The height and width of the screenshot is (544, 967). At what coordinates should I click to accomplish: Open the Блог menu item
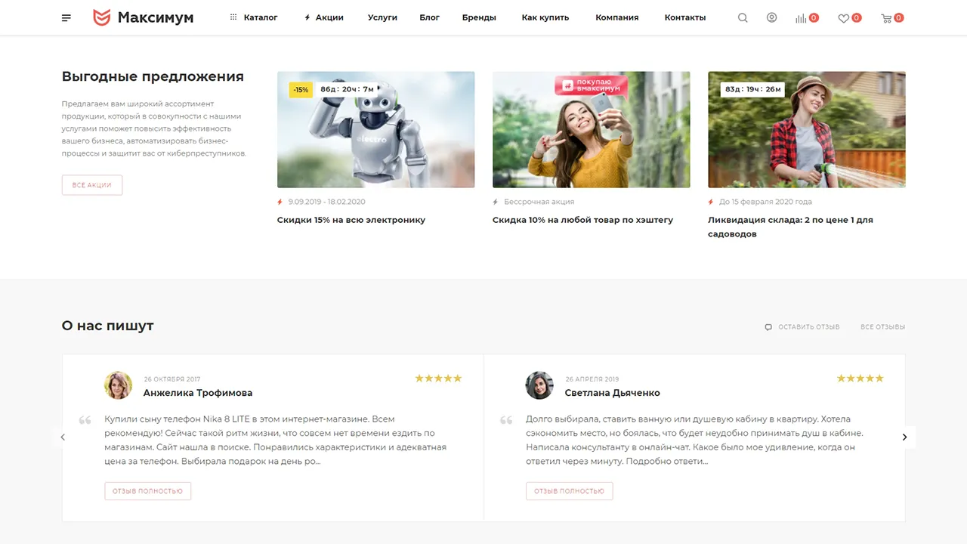click(x=430, y=17)
